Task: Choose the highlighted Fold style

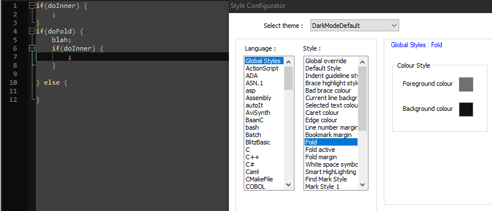Action: (x=331, y=142)
